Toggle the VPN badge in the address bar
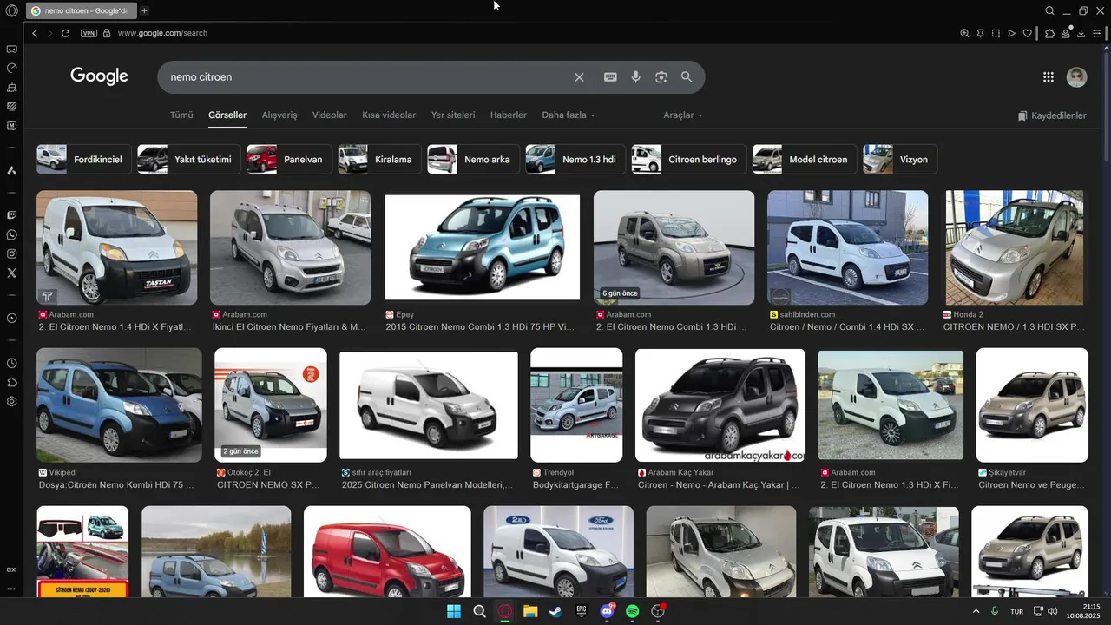This screenshot has width=1111, height=625. (x=89, y=33)
